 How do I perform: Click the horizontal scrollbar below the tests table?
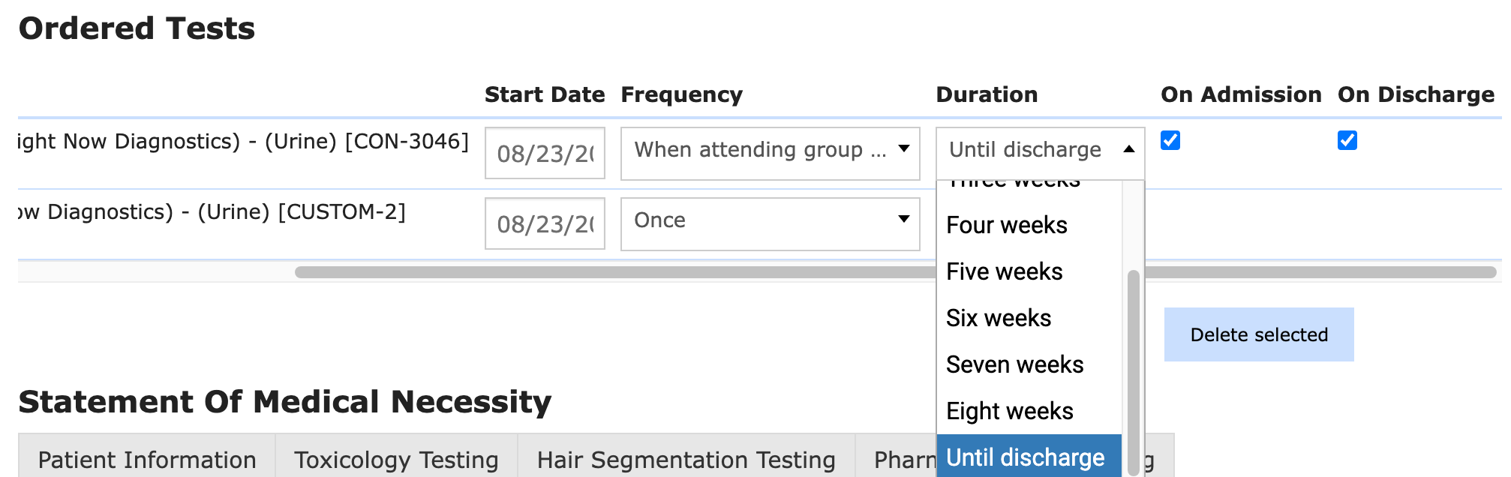[600, 271]
